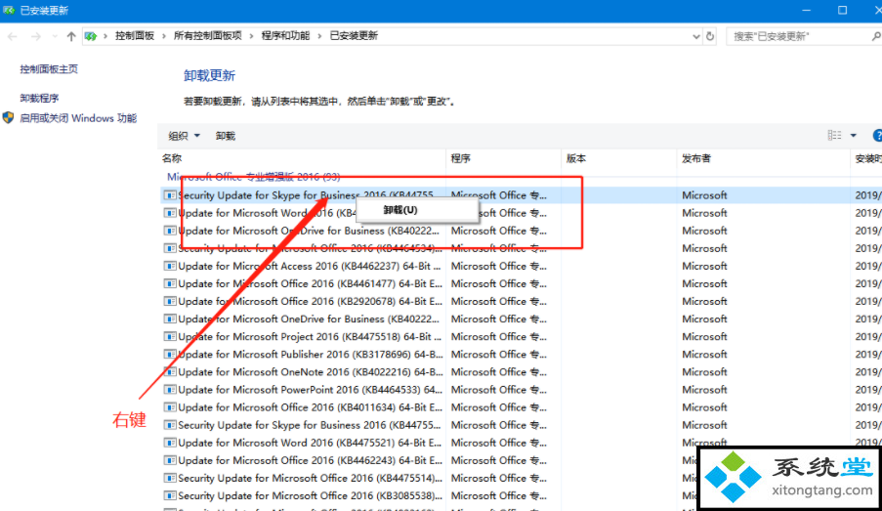This screenshot has width=882, height=511.
Task: Select Security Update for Microsoft Office 2016 (KB4464534)
Action: 310,248
